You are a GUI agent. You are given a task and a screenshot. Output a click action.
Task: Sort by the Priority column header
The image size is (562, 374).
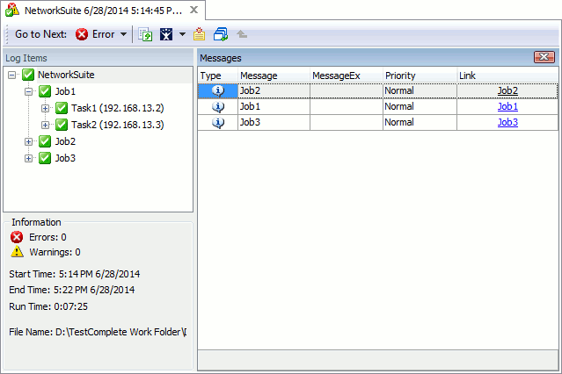(420, 76)
